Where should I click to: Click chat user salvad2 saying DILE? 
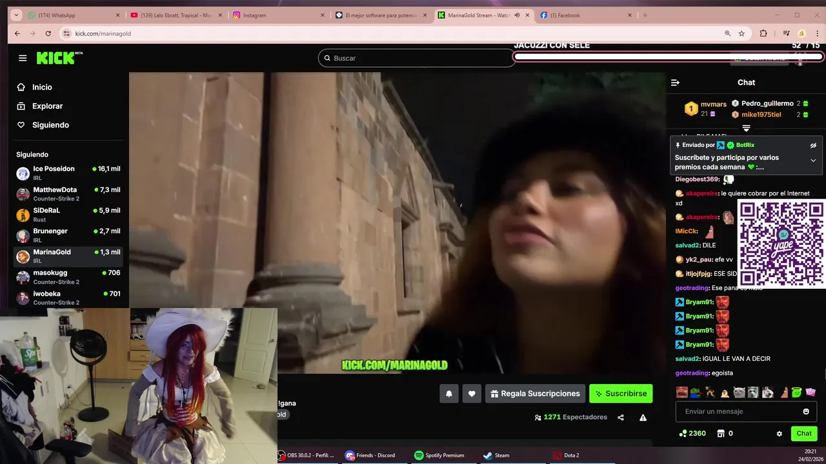(x=687, y=246)
